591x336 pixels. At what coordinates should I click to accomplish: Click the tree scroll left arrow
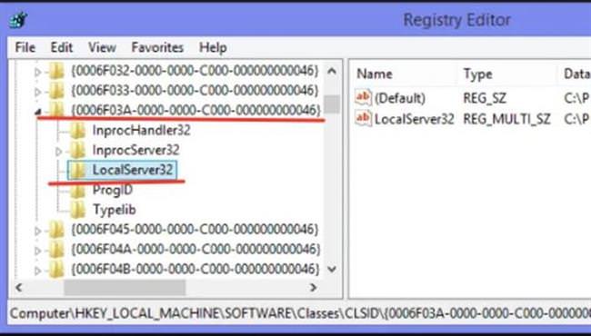click(x=19, y=288)
